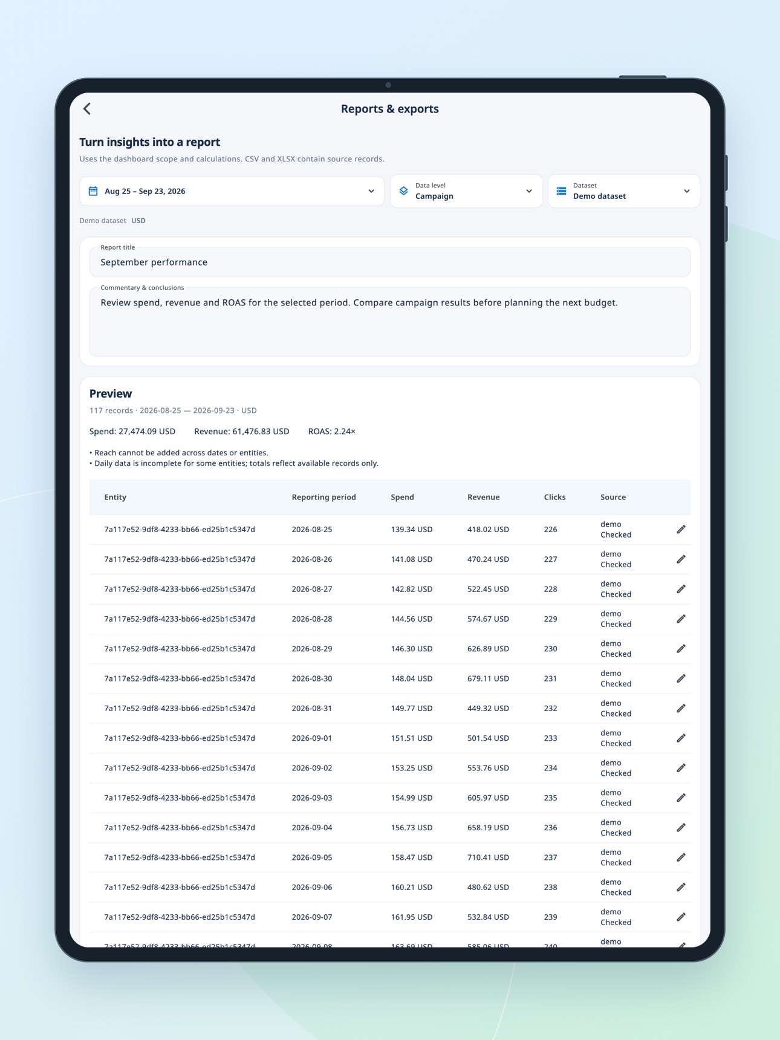Click the Preview section heading
780x1040 pixels.
(x=111, y=394)
